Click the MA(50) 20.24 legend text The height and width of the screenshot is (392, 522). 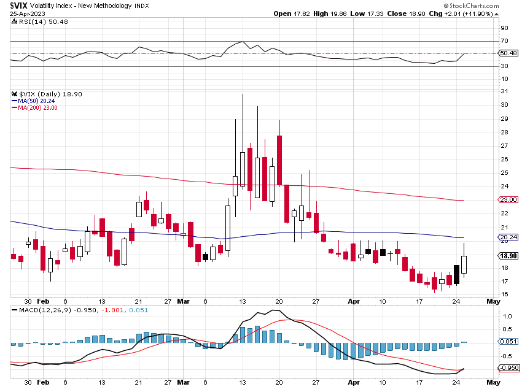pyautogui.click(x=36, y=101)
